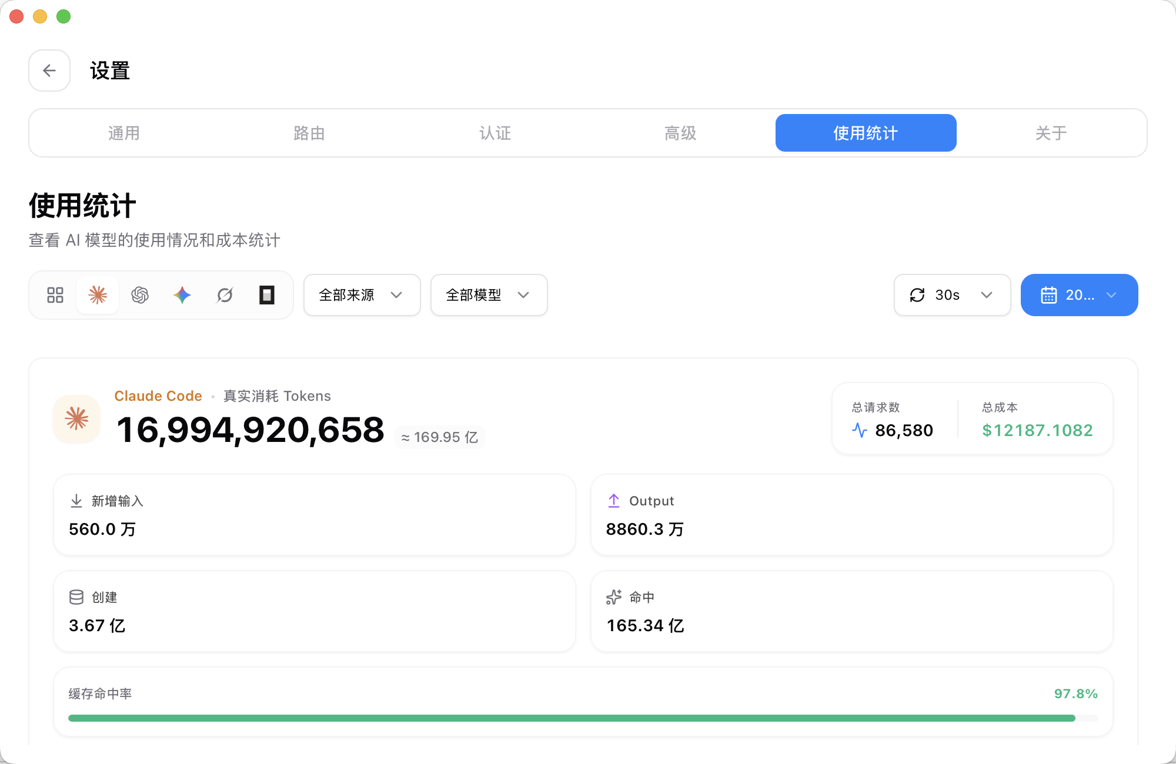Click the yellow macOS minimize button
Screen dimensions: 1176x764
(x=40, y=16)
